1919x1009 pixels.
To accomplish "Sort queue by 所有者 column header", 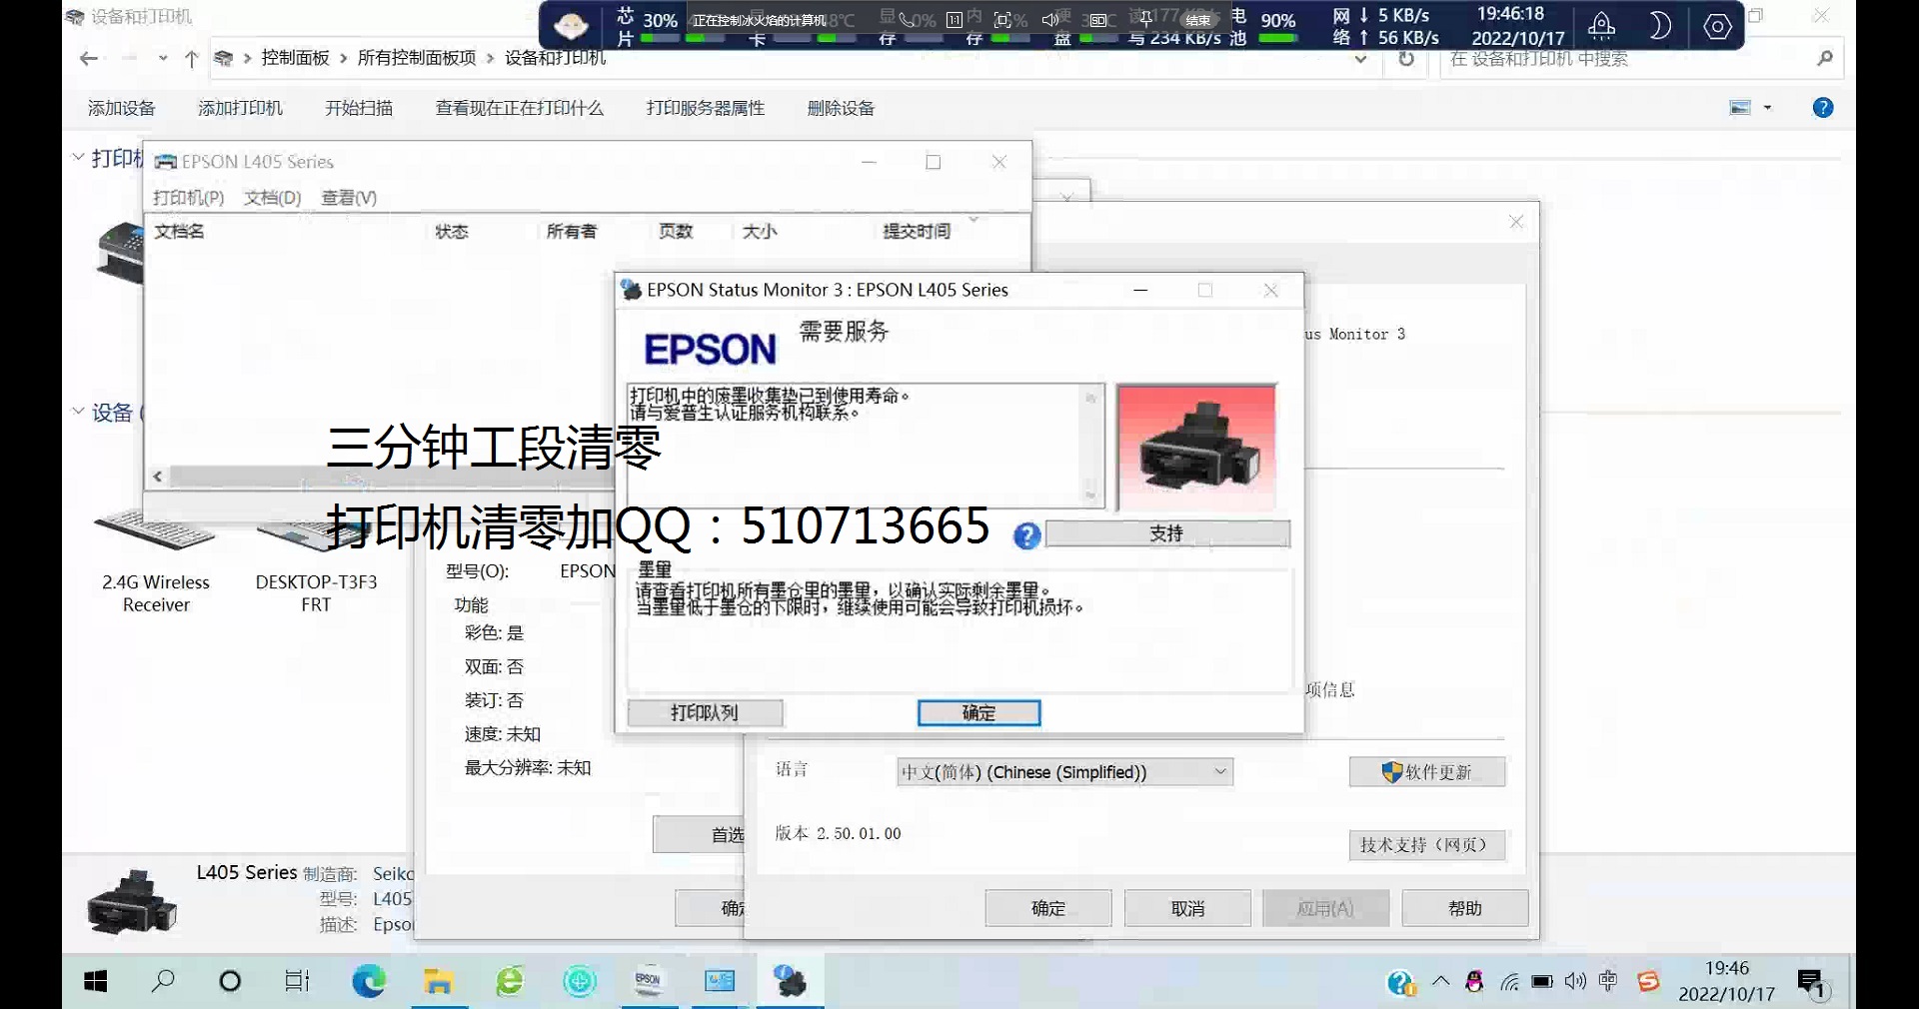I will pyautogui.click(x=571, y=231).
